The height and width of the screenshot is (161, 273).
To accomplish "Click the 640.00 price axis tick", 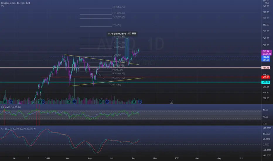I will [x=266, y=6].
